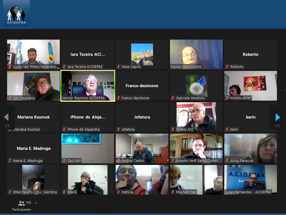Click muted mic icon beside Jefatura
Viewport: 286px width, 215px height.
tap(119, 129)
